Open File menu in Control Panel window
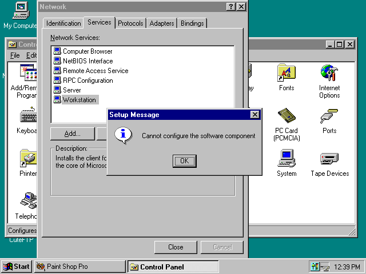This screenshot has height=274, width=366. (15, 55)
